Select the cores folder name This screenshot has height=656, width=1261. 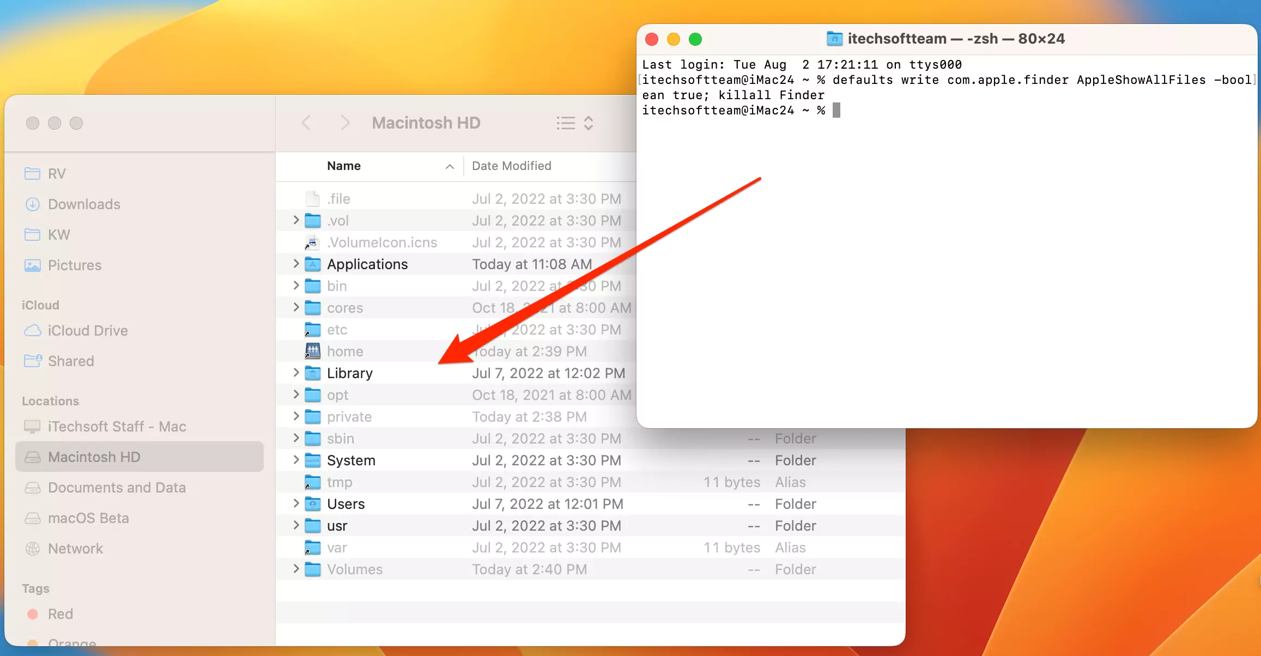345,308
